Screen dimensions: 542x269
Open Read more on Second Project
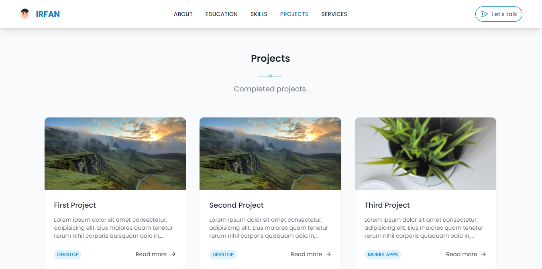pyautogui.click(x=306, y=254)
